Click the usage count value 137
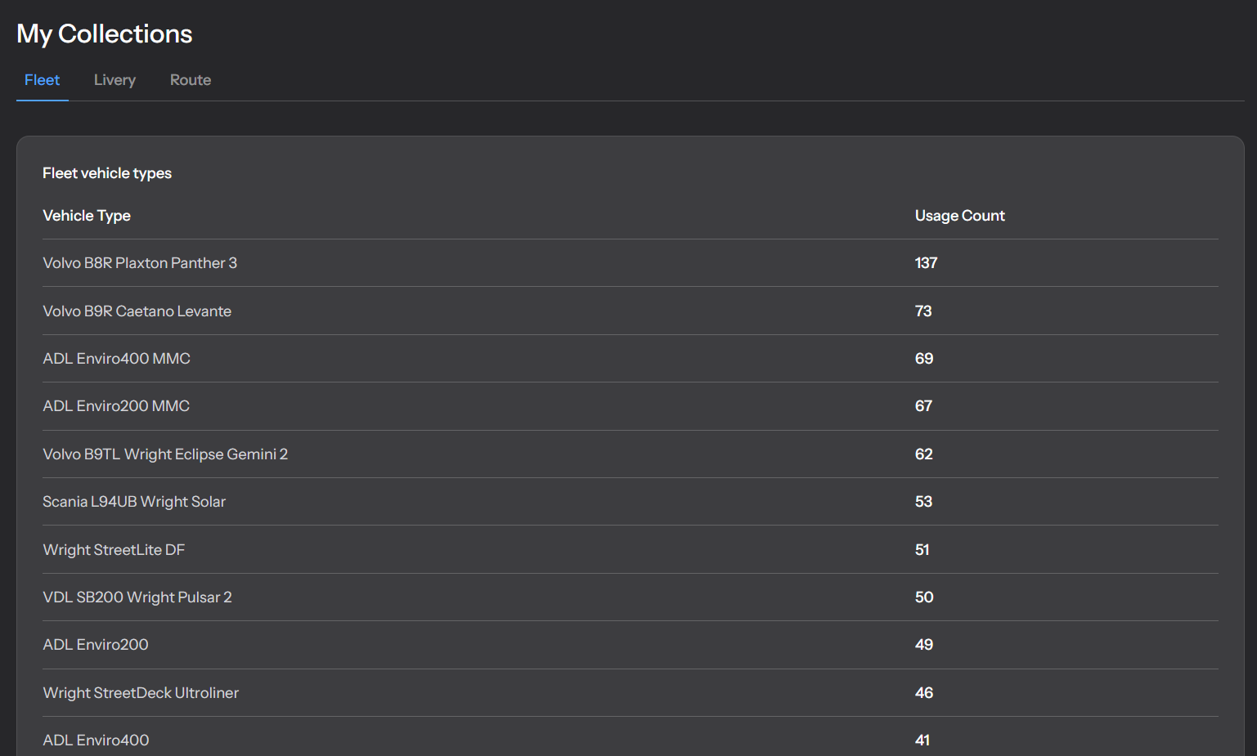Viewport: 1257px width, 756px height. pos(926,263)
